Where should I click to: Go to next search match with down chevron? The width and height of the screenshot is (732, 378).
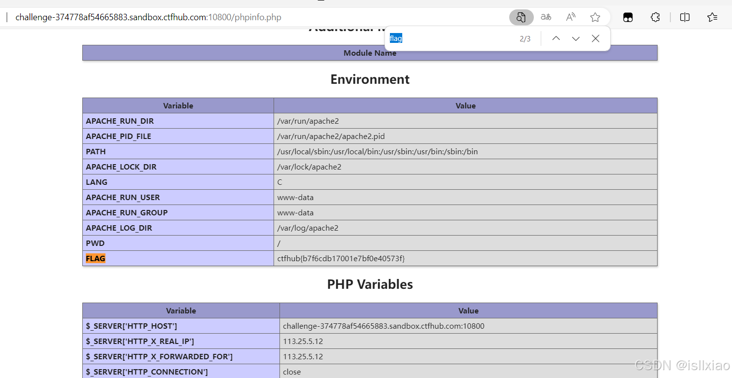[575, 38]
